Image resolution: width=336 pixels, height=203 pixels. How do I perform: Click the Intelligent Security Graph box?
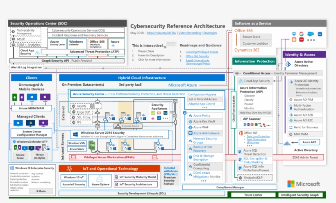pos(300,195)
